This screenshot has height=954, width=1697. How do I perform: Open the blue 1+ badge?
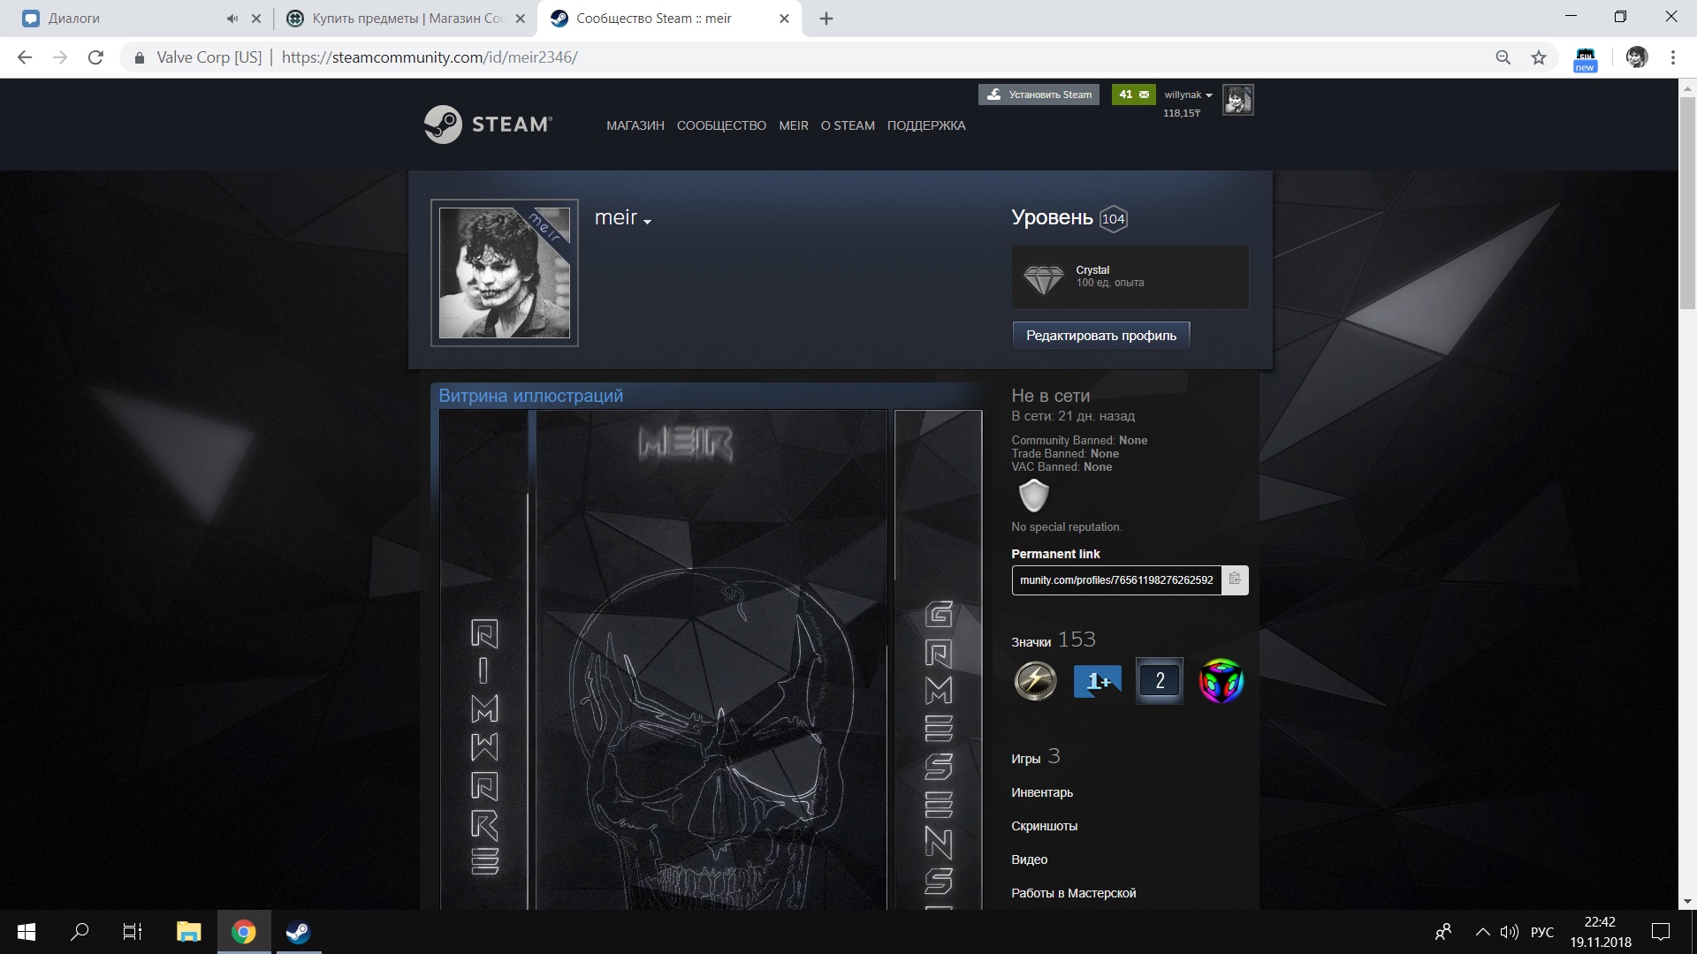(1097, 681)
